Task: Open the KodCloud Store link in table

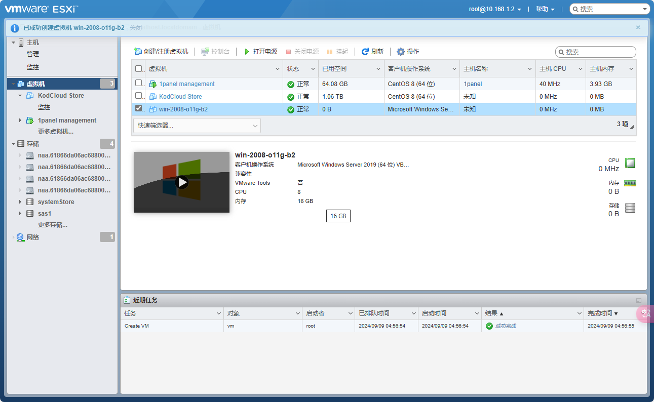Action: pyautogui.click(x=180, y=97)
